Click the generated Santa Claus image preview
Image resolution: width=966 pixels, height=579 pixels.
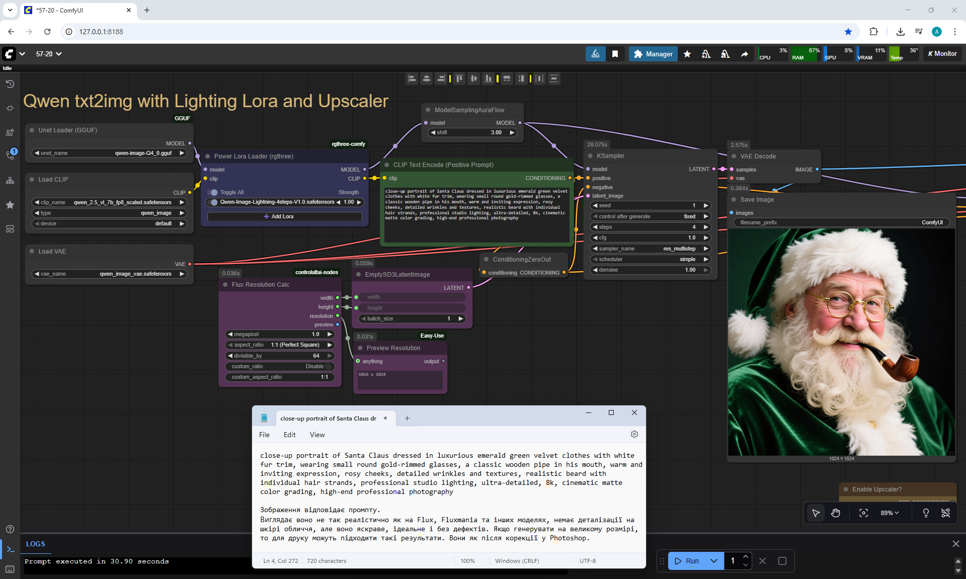(x=841, y=342)
